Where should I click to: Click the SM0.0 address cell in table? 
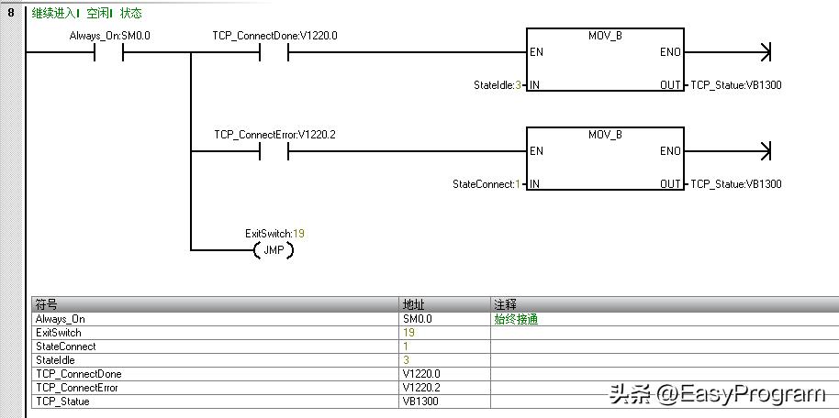coord(444,319)
